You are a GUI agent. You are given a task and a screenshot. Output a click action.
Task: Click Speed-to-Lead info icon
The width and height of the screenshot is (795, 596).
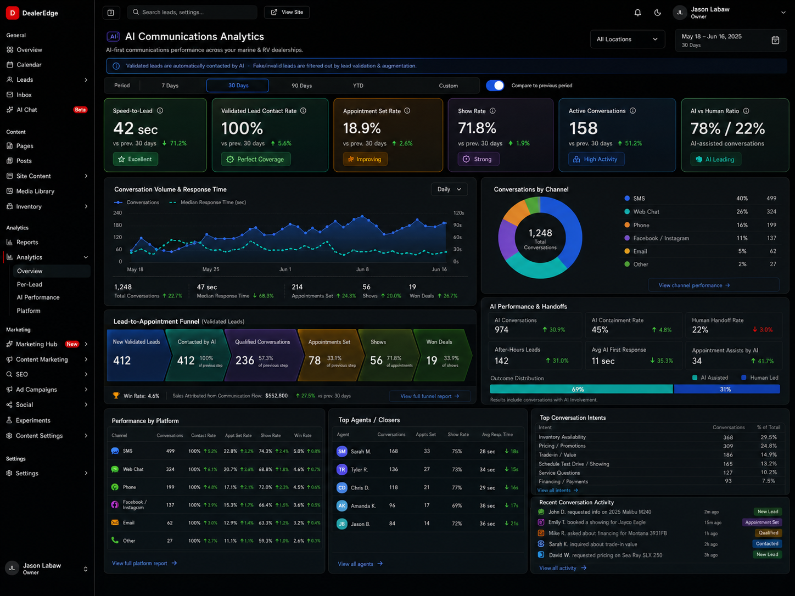[x=160, y=111]
